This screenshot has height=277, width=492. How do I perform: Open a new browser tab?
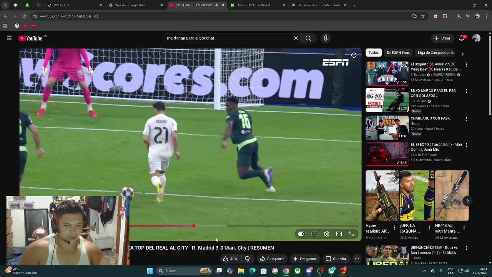(354, 5)
